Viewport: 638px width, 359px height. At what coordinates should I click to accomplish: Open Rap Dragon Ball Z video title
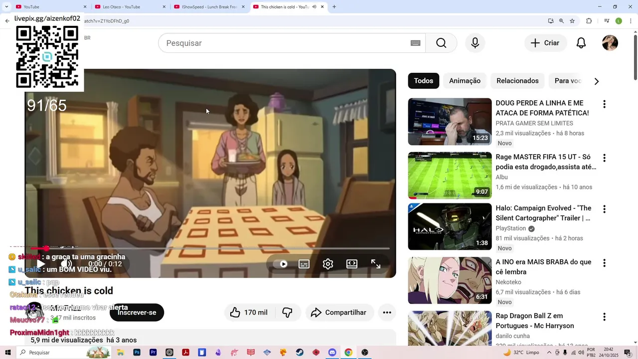(535, 321)
